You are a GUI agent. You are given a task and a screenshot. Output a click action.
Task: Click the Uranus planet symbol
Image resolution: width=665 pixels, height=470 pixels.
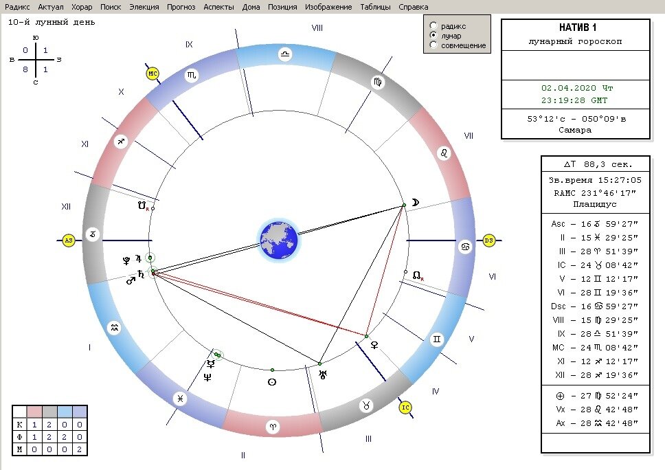tap(324, 374)
